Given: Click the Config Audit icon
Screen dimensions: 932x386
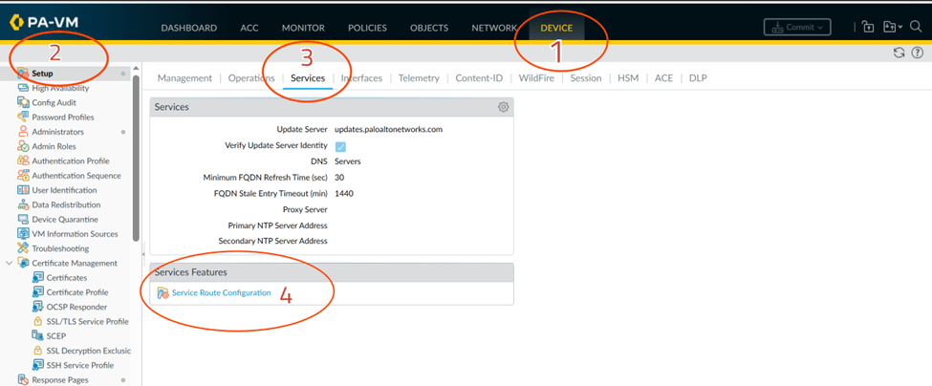Looking at the screenshot, I should click(x=23, y=103).
